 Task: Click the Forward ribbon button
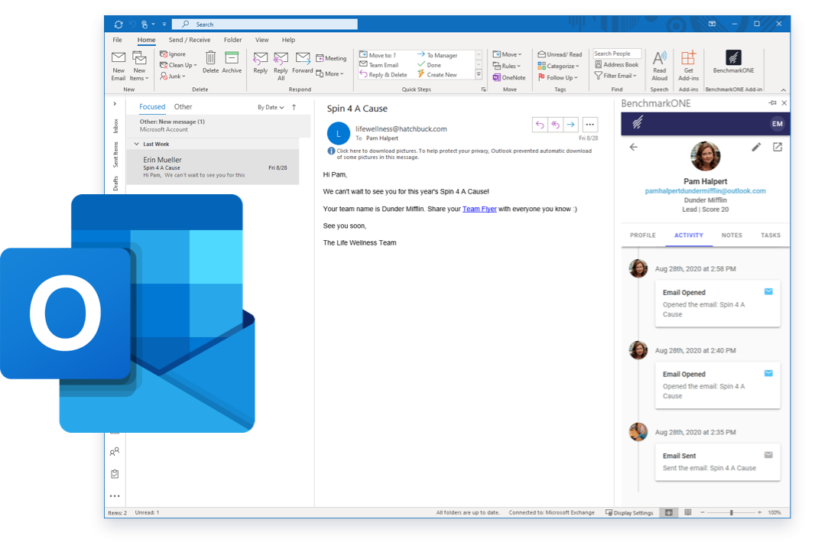point(303,63)
